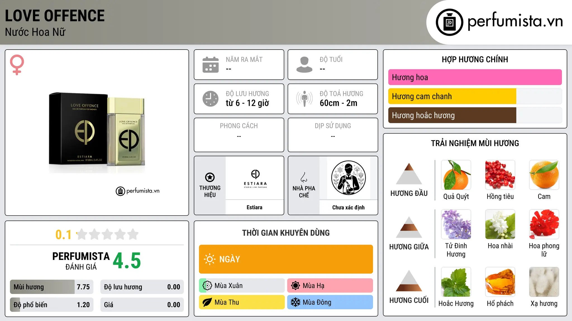Screen dimensions: 572x321
Task: Click the Hợp hương chính heading
Action: pyautogui.click(x=475, y=59)
